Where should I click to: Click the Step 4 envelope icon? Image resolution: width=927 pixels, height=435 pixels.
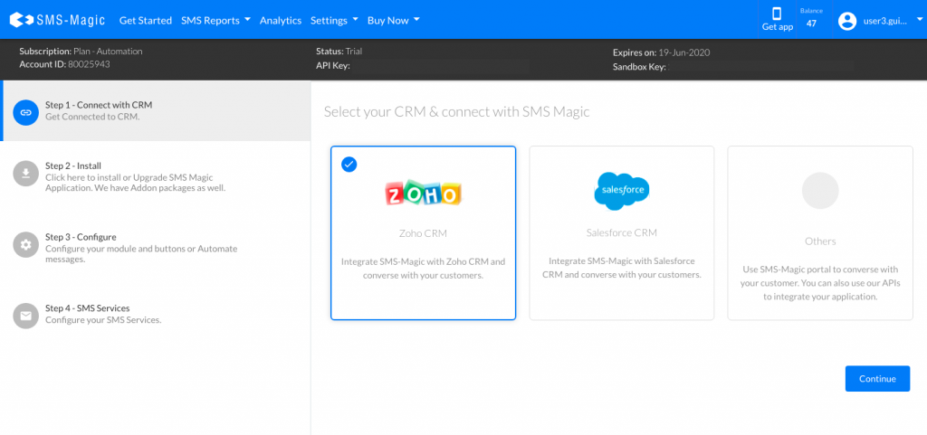point(26,316)
